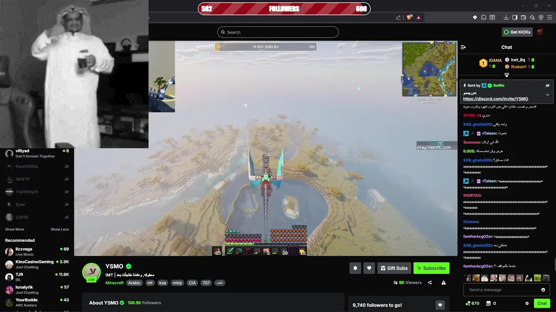This screenshot has height=312, width=556.
Task: Open the user profile avatar menu
Action: pos(540,32)
